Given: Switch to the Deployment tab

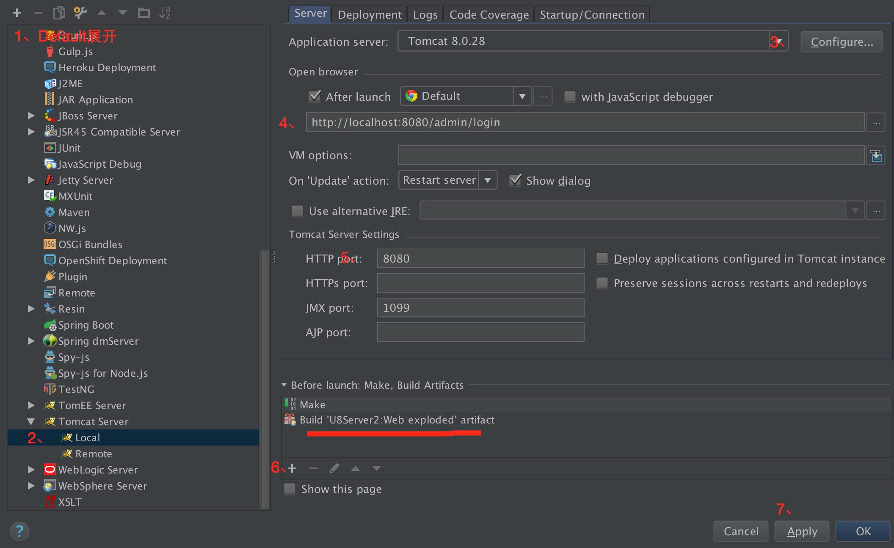Looking at the screenshot, I should 370,15.
